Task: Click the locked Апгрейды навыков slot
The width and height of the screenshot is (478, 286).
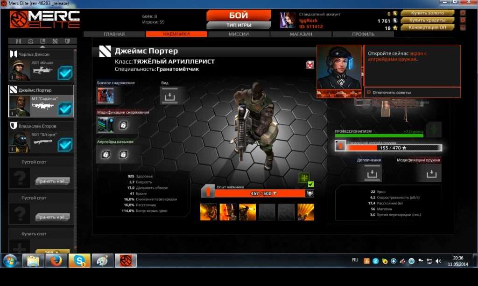Action: pyautogui.click(x=106, y=154)
